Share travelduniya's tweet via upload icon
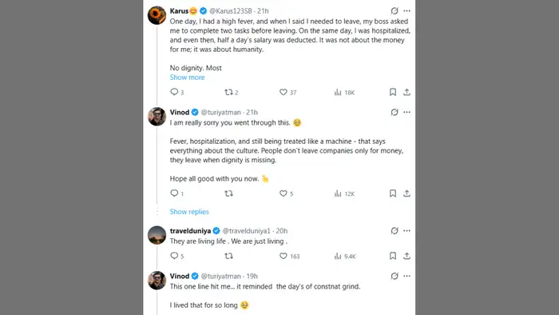559x315 pixels. pos(406,256)
